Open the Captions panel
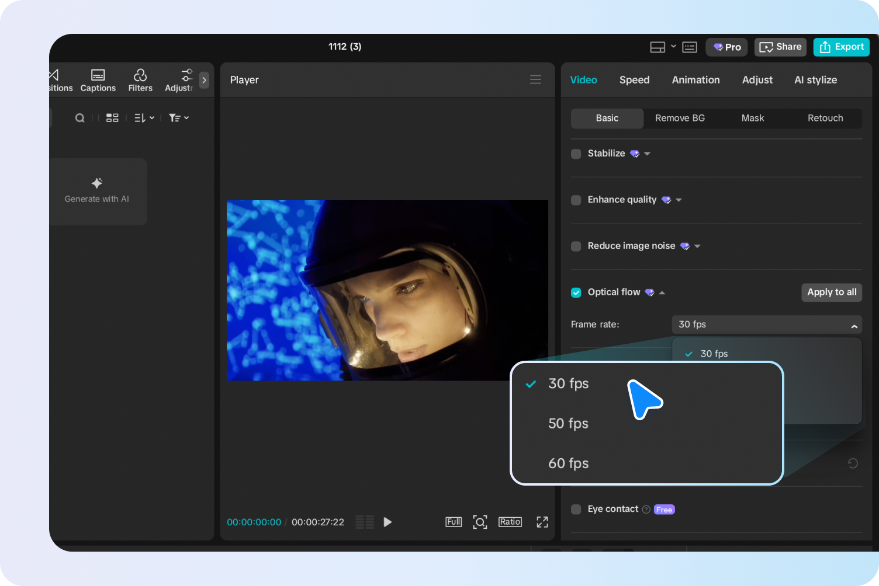This screenshot has height=586, width=879. click(98, 80)
